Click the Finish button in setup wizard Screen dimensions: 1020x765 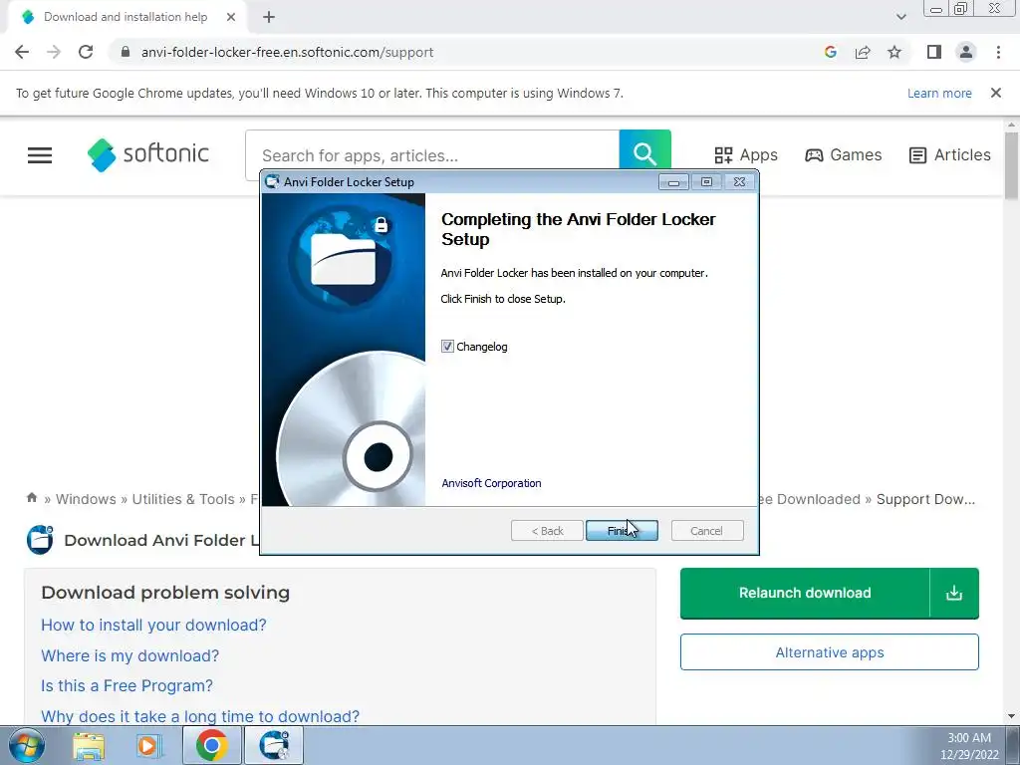click(622, 531)
